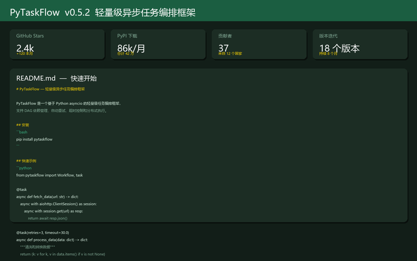Viewport: 417px width, 261px height.
Task: Click the "async def fetch_data(url: str)" line
Action: pos(47,197)
